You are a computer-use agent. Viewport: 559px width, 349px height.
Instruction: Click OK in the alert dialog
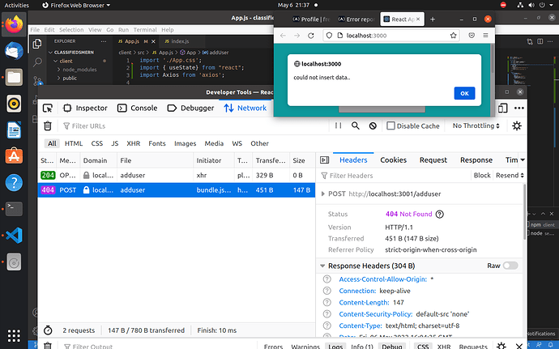coord(464,93)
